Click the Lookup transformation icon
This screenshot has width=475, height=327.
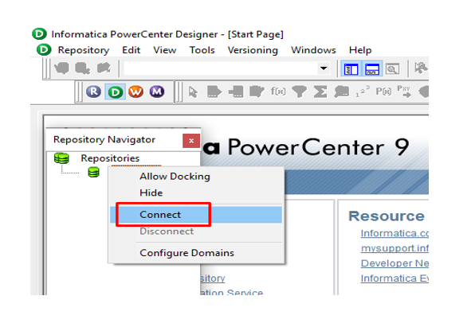point(257,91)
